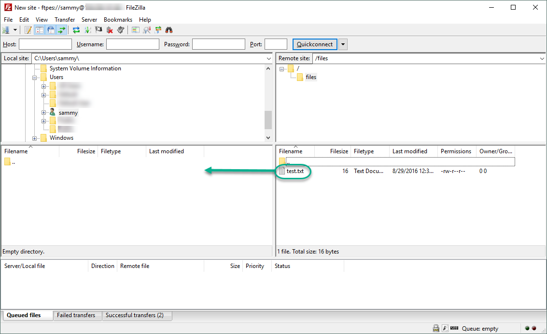Focus the Username input field

[133, 44]
